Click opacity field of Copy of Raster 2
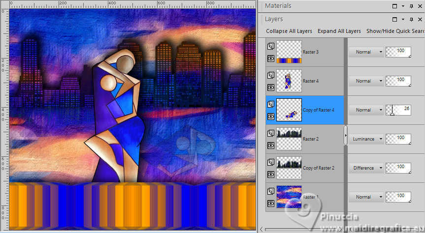The height and width of the screenshot is (233, 425). [398, 168]
